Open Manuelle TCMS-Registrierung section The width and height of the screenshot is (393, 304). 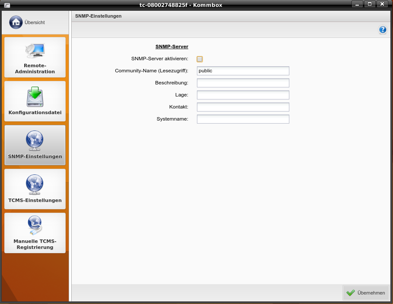[x=35, y=233]
